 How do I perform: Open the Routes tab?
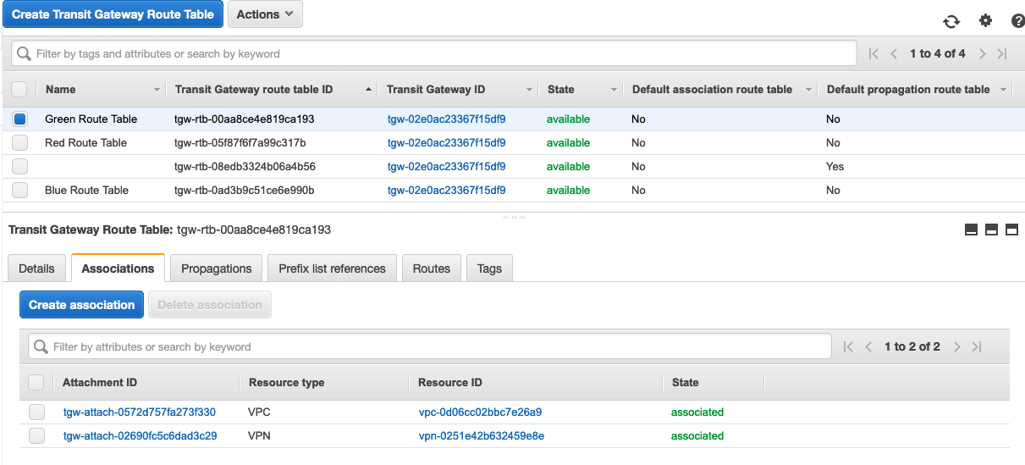click(431, 268)
